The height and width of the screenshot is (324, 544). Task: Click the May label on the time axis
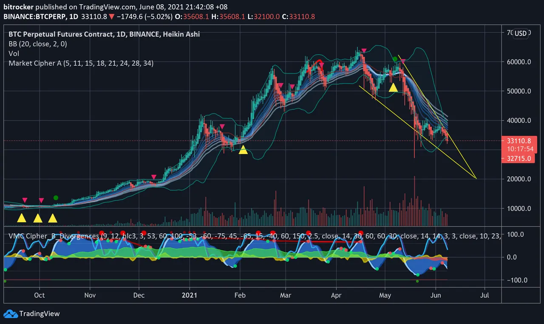pos(385,295)
